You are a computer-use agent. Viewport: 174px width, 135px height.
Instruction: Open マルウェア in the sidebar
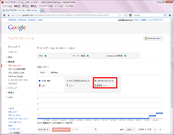pyautogui.click(x=13, y=84)
